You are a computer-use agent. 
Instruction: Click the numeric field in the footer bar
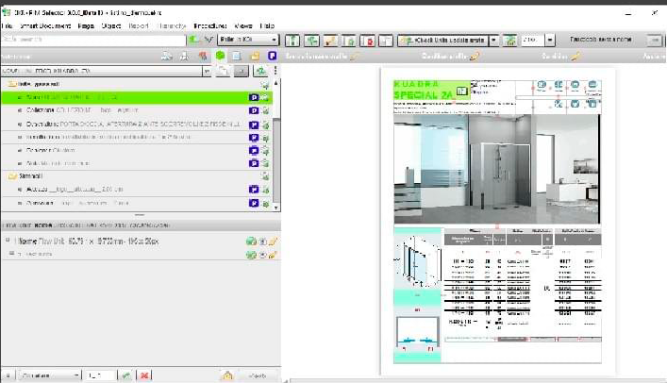click(100, 375)
